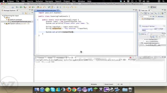Click the Search flashlight icon
This screenshot has height=93, width=167.
(44, 7)
